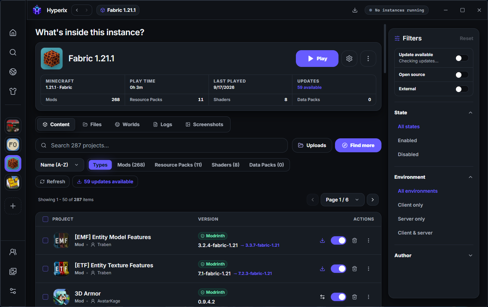Open the media library icon in sidebar
Screen dimensions: 488x307
tap(13, 271)
